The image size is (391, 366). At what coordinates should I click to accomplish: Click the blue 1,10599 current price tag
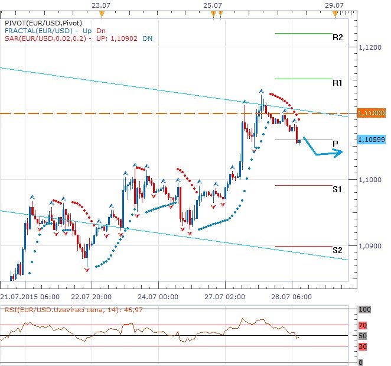372,140
